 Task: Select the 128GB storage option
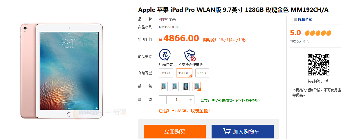[x=184, y=73]
